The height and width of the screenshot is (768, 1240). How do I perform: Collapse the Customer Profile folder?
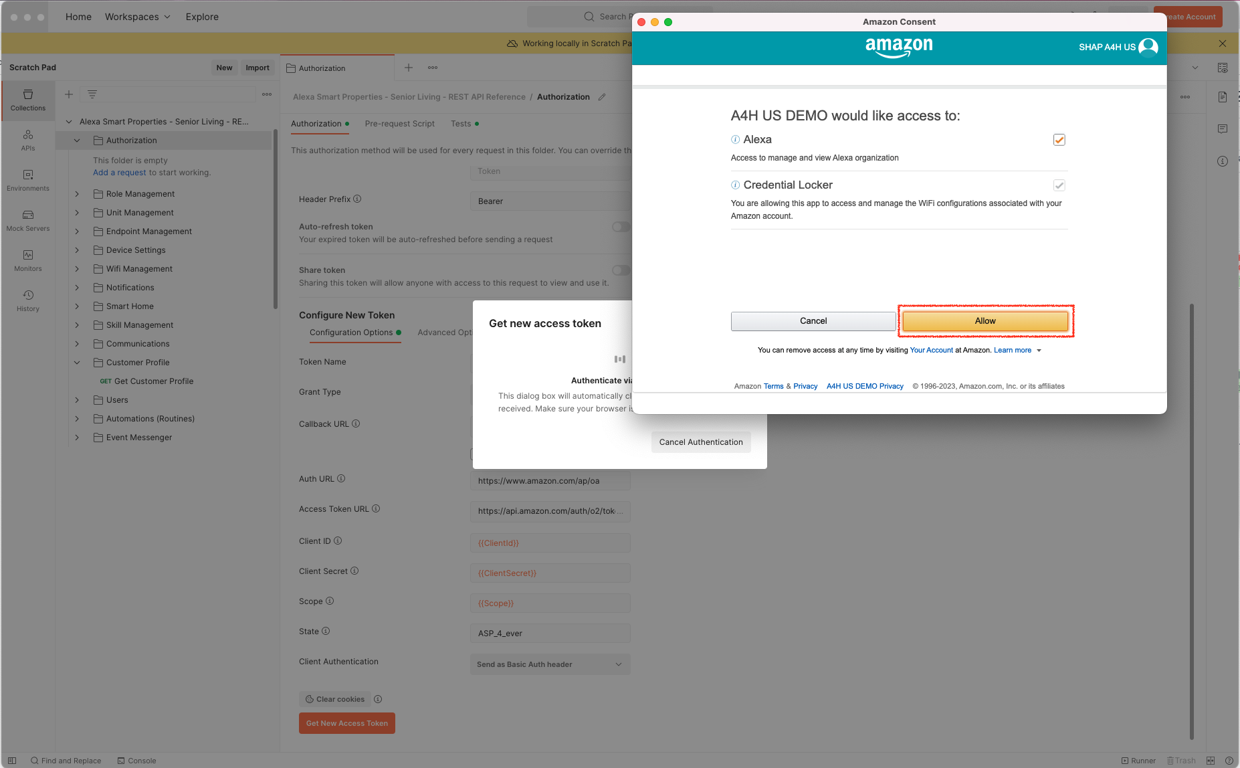(77, 363)
